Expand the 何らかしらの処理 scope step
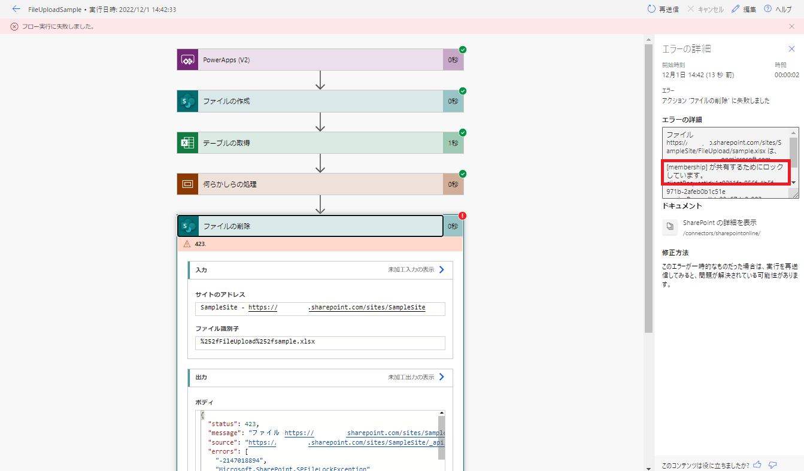The image size is (804, 471). point(320,184)
